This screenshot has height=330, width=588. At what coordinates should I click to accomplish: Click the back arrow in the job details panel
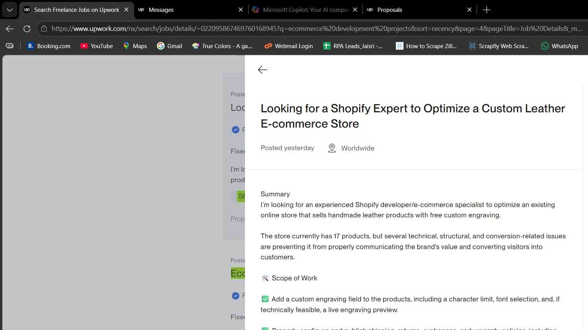(263, 70)
